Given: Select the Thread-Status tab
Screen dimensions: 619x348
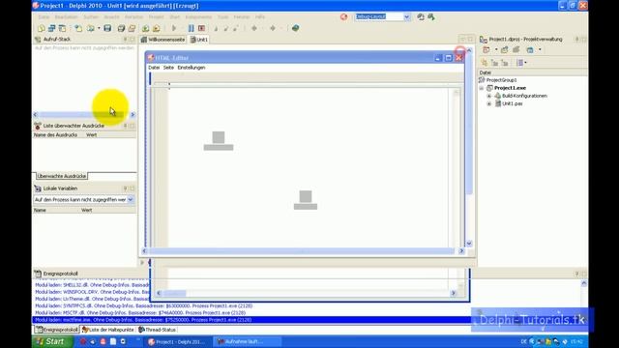Looking at the screenshot, I should 157,330.
